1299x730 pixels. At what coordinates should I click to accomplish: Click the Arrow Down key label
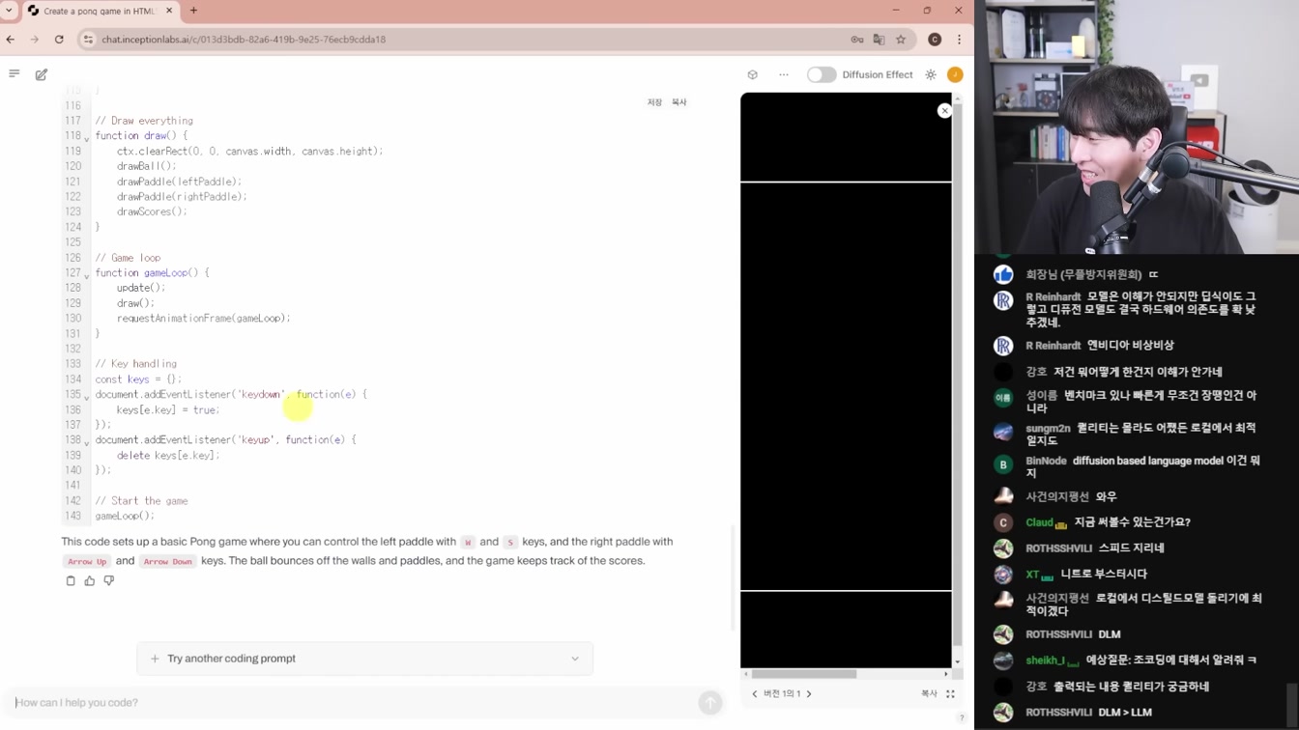pos(168,562)
